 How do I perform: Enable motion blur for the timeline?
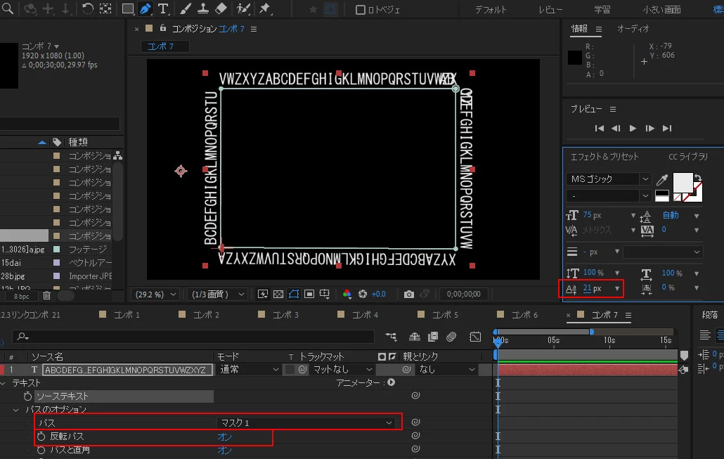(x=451, y=337)
